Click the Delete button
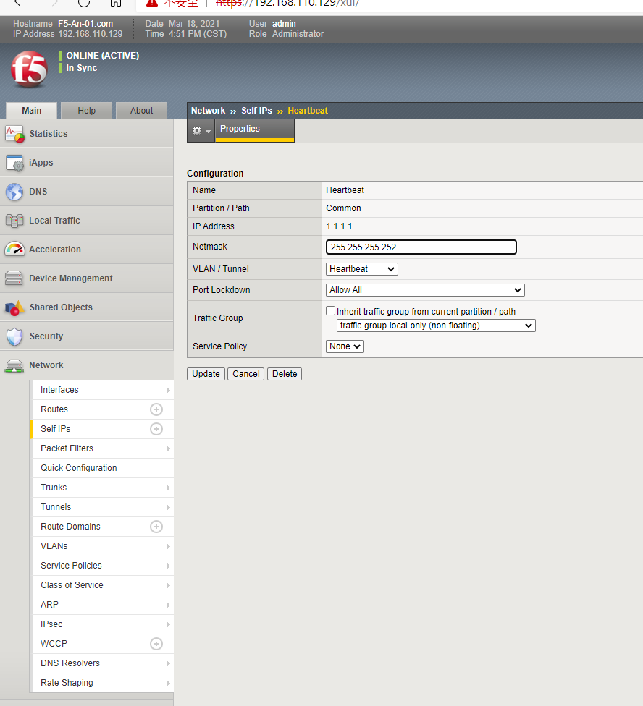 tap(285, 374)
